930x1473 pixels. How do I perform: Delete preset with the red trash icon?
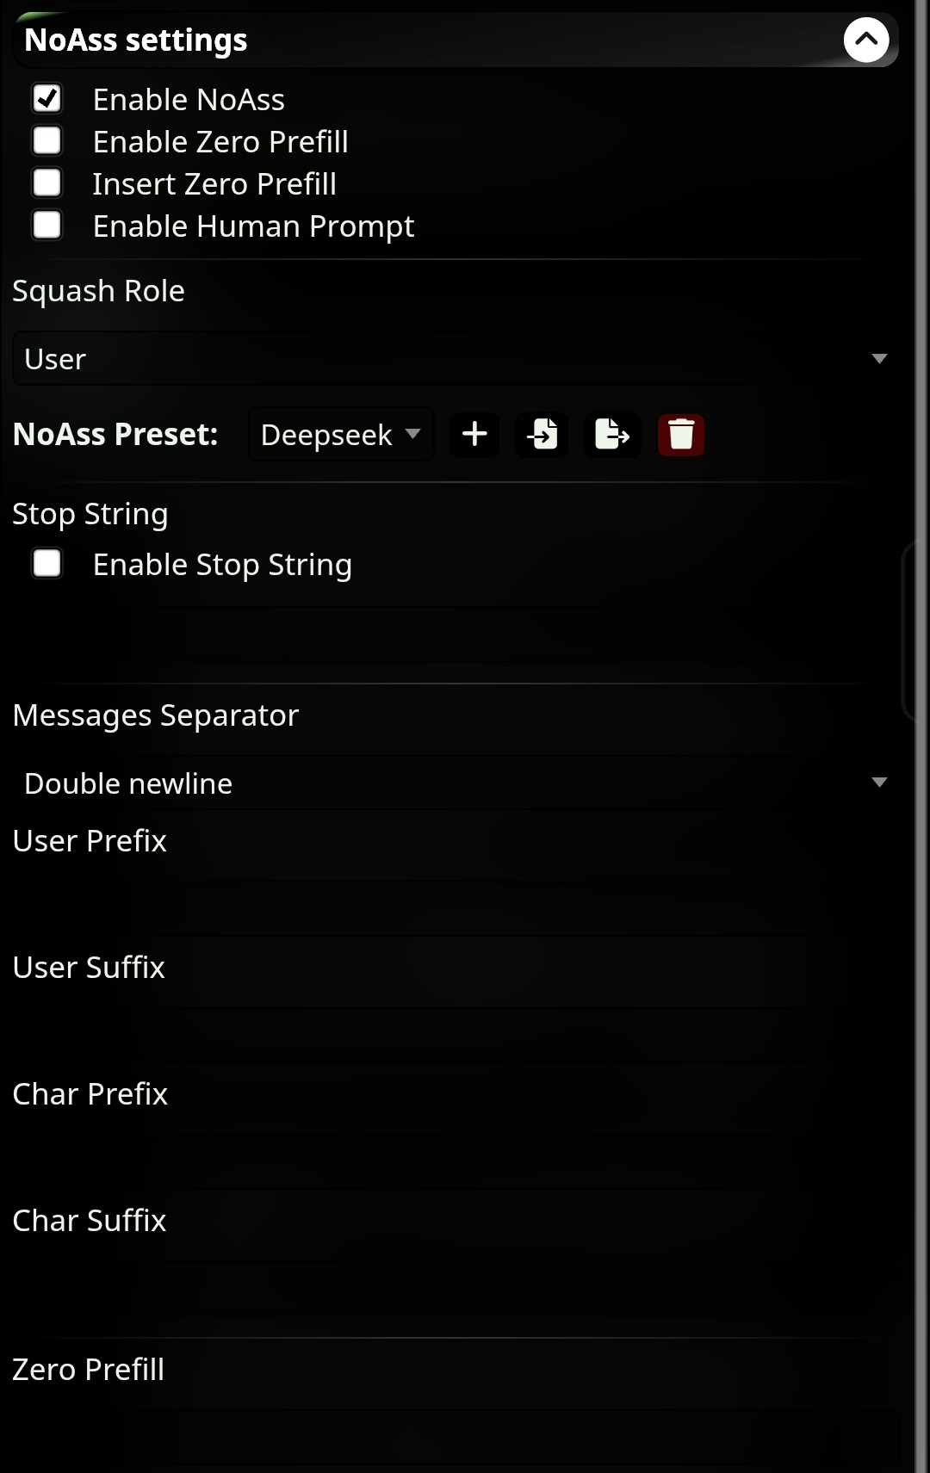tap(681, 434)
